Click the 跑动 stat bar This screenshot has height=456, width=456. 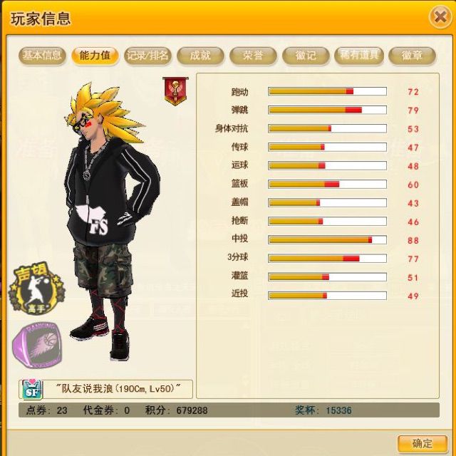point(327,91)
